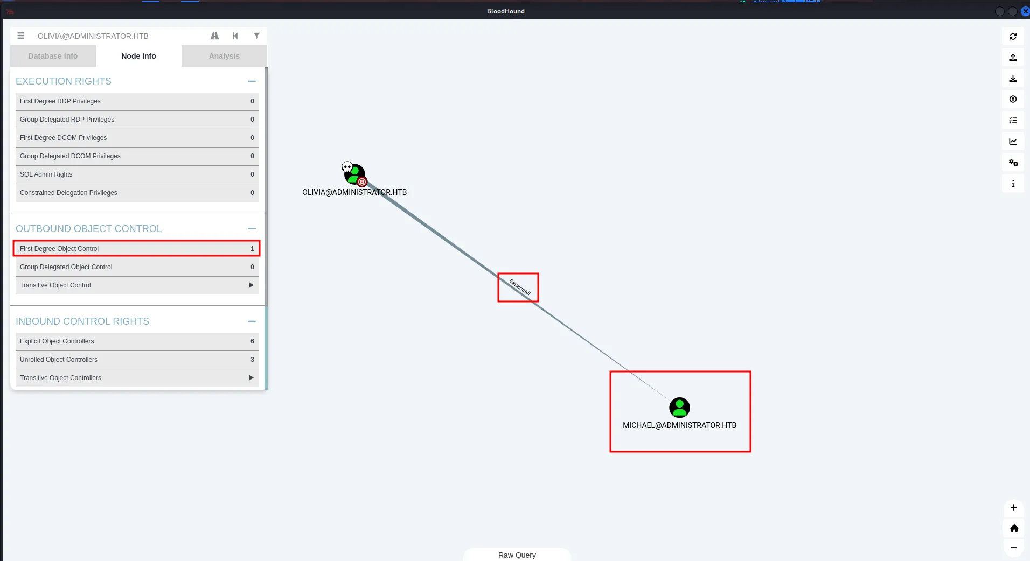
Task: Switch to the Node Info tab
Action: pyautogui.click(x=138, y=56)
